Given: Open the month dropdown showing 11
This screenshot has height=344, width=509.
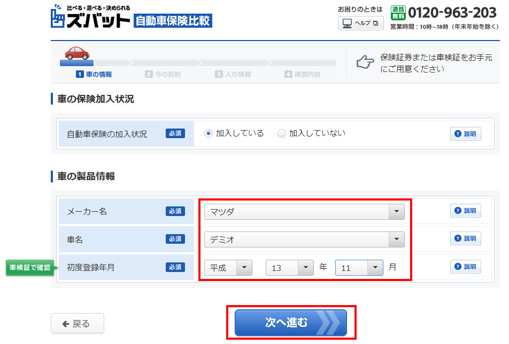Looking at the screenshot, I should pyautogui.click(x=359, y=268).
